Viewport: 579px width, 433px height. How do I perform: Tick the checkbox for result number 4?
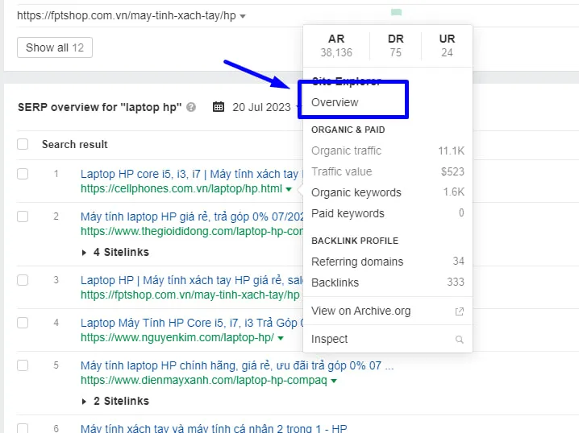(23, 323)
